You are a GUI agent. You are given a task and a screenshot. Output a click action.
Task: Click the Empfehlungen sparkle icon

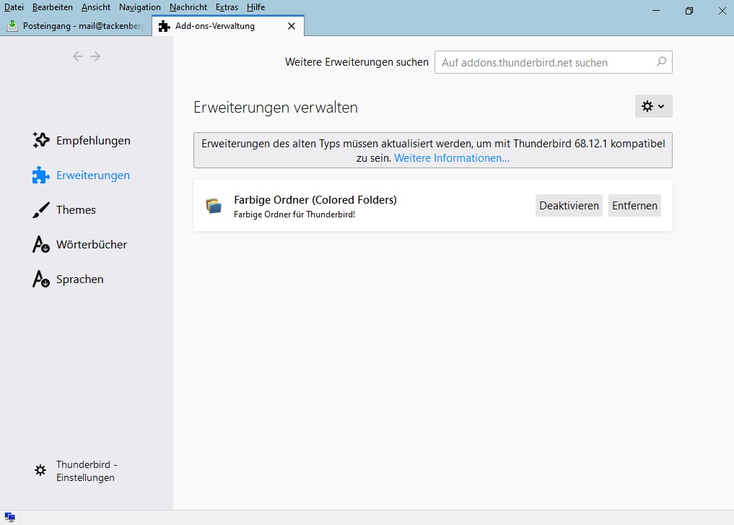point(40,140)
